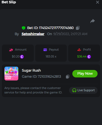This screenshot has width=102, height=125.
Task: Click the purple coin icon beside $0.20
Action: point(22,57)
